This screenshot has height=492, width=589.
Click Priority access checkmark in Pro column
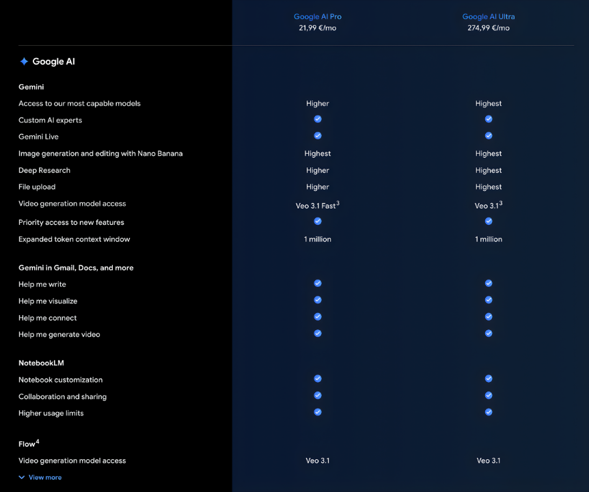[x=318, y=221]
